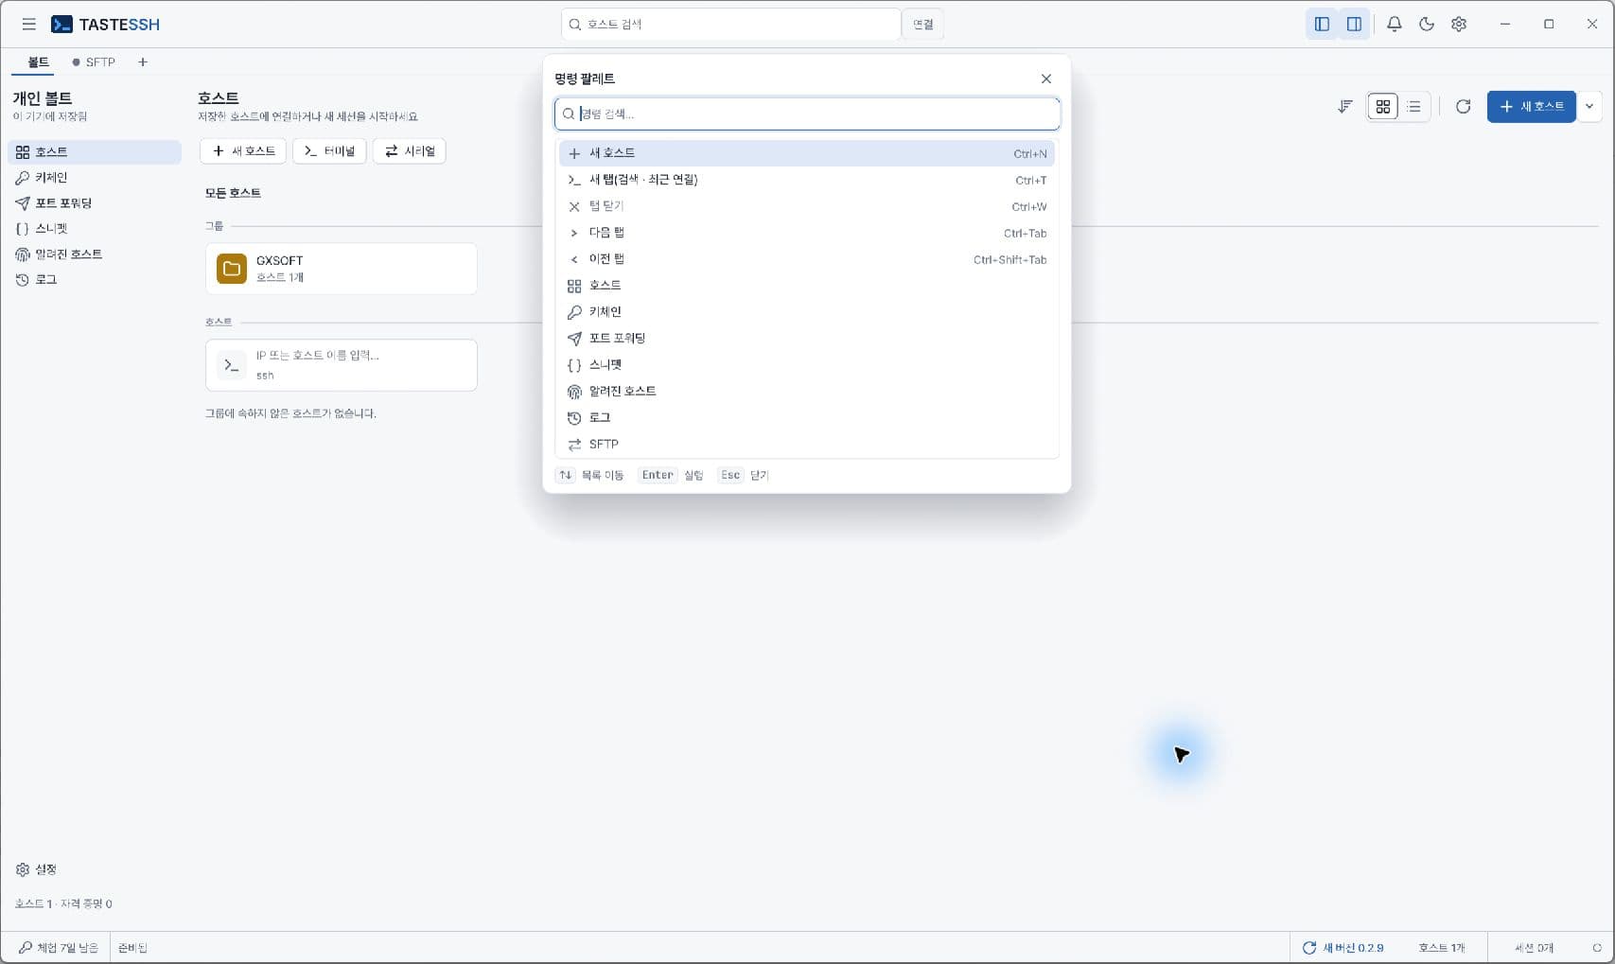The width and height of the screenshot is (1615, 964).
Task: Choose 알려진 호스트 entry in command palette
Action: (807, 392)
